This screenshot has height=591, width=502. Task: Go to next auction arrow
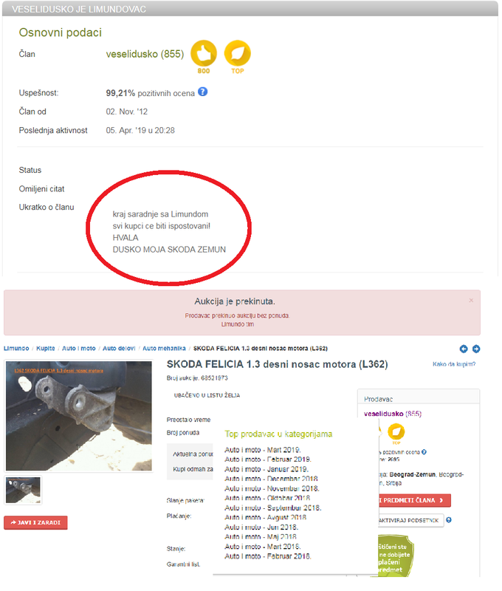pyautogui.click(x=476, y=349)
